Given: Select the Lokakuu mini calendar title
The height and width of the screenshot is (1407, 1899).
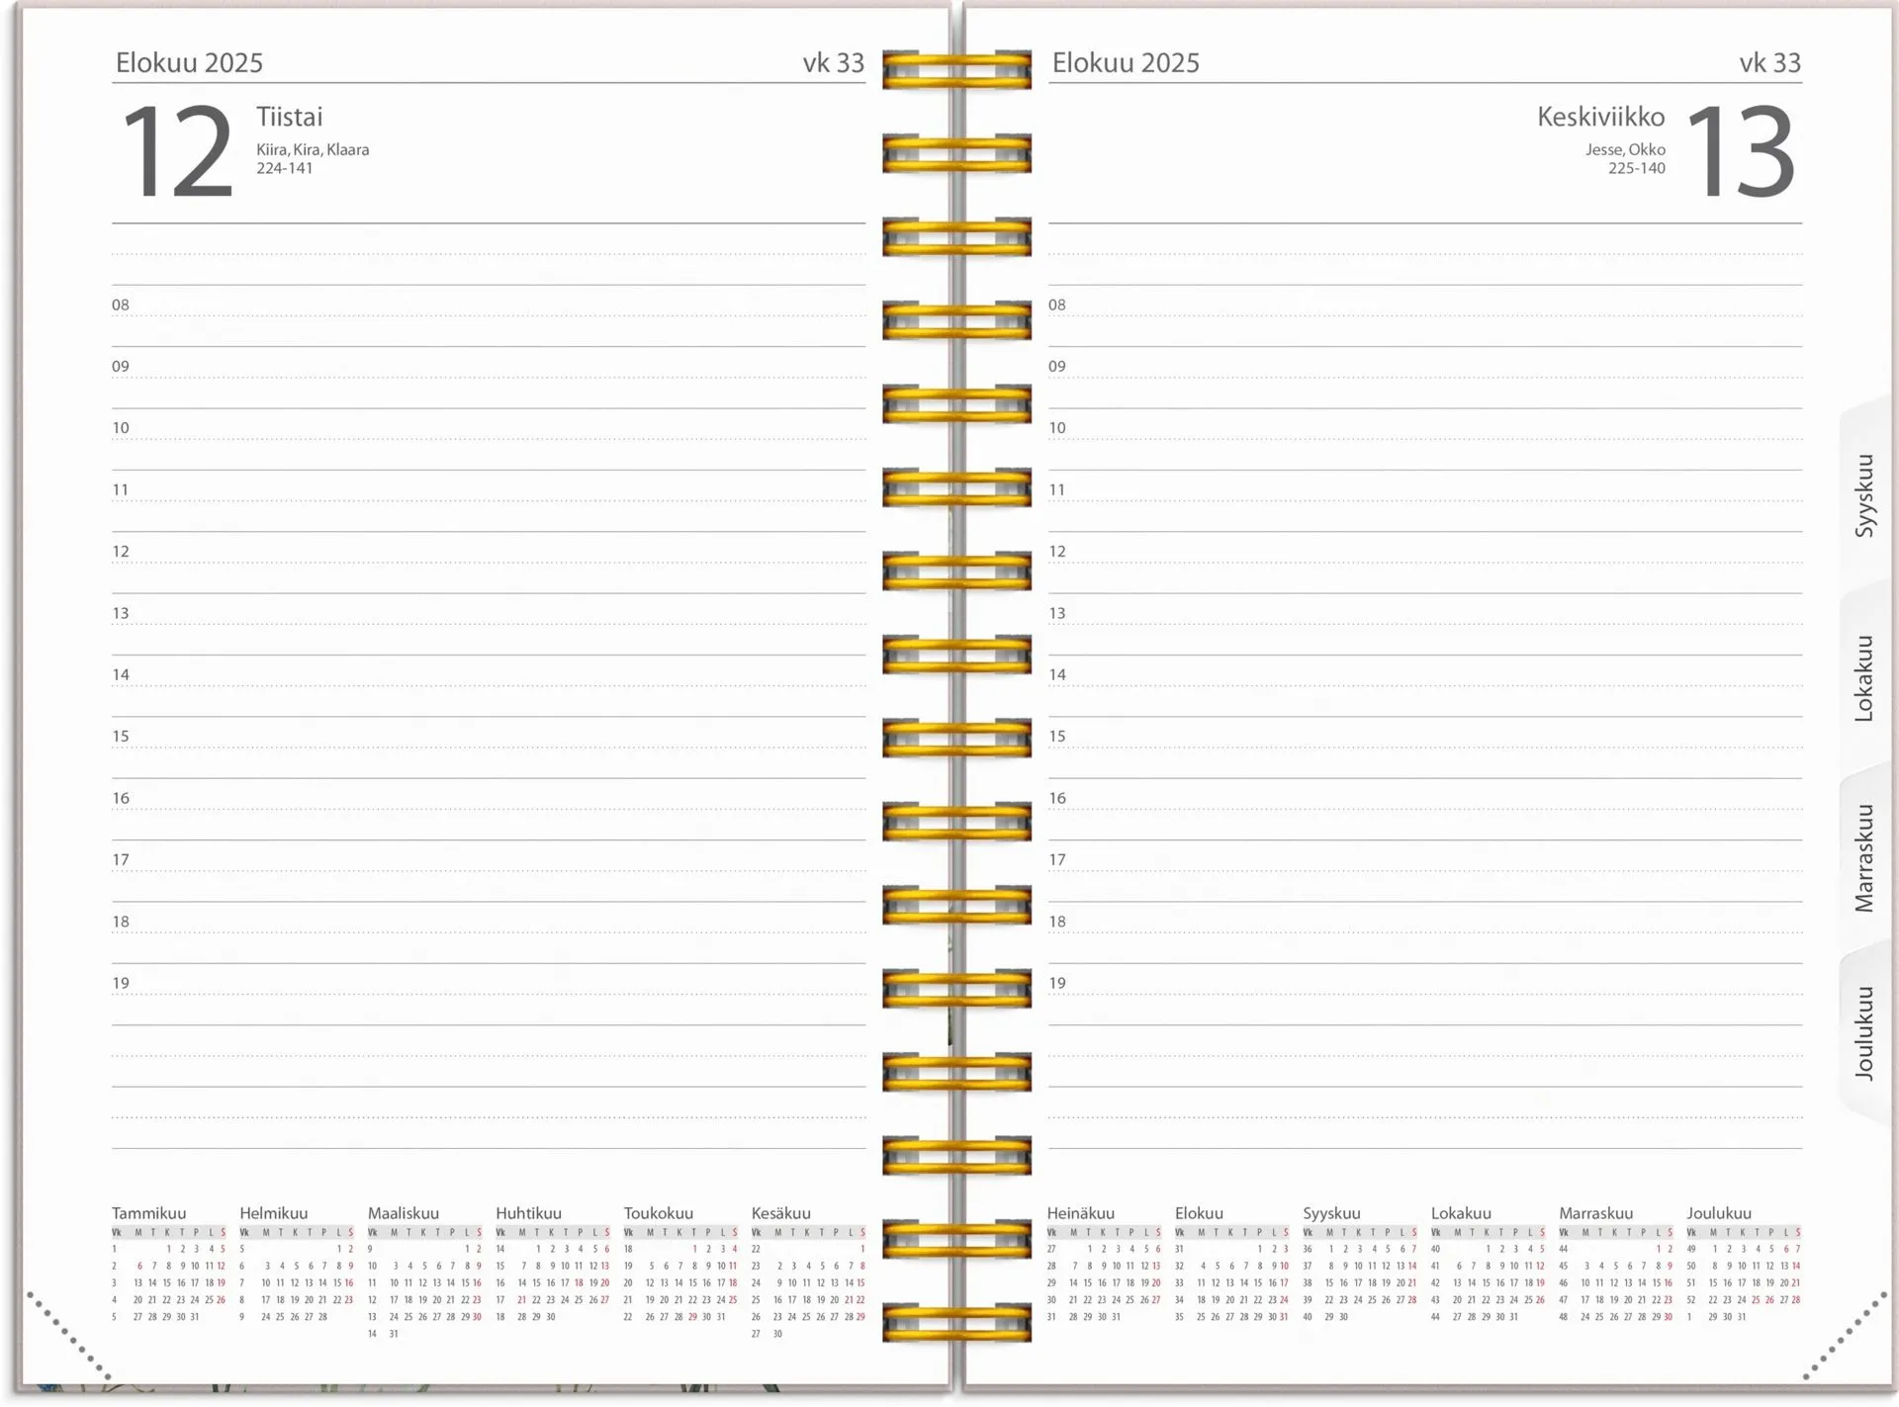Looking at the screenshot, I should coord(1461,1213).
